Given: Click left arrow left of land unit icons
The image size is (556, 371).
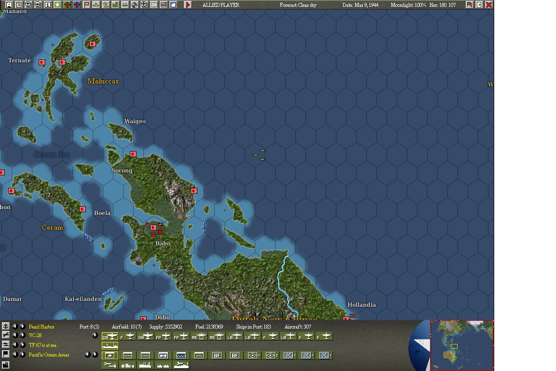Looking at the screenshot, I should 87,354.
